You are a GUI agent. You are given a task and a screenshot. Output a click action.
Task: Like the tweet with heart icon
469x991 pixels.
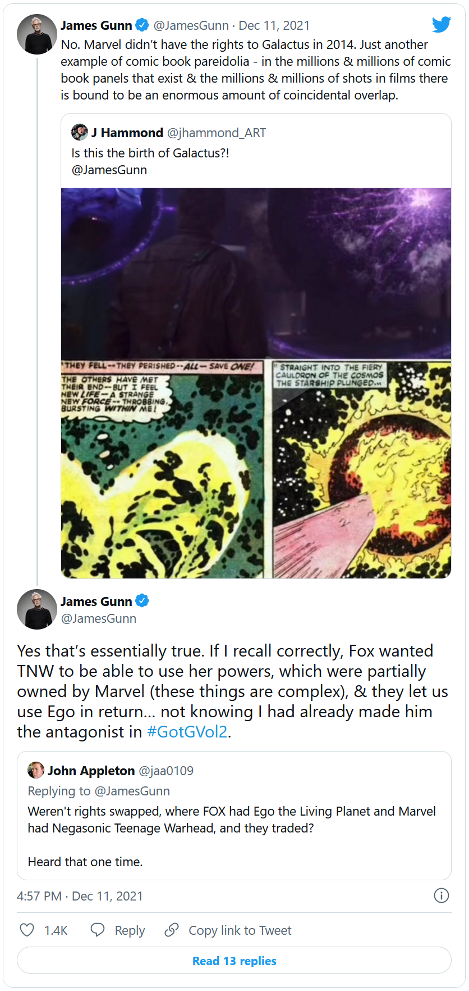tap(27, 930)
